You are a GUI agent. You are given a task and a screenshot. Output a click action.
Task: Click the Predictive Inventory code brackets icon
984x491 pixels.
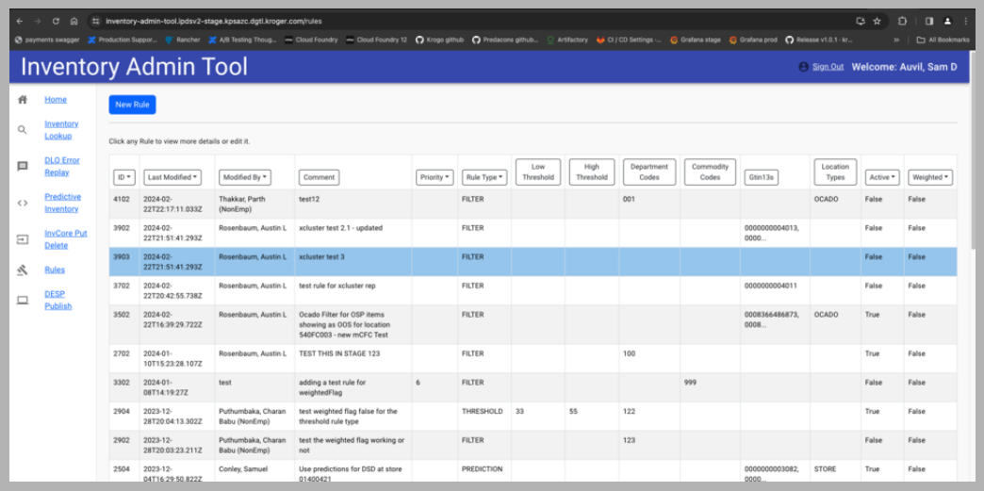click(23, 203)
